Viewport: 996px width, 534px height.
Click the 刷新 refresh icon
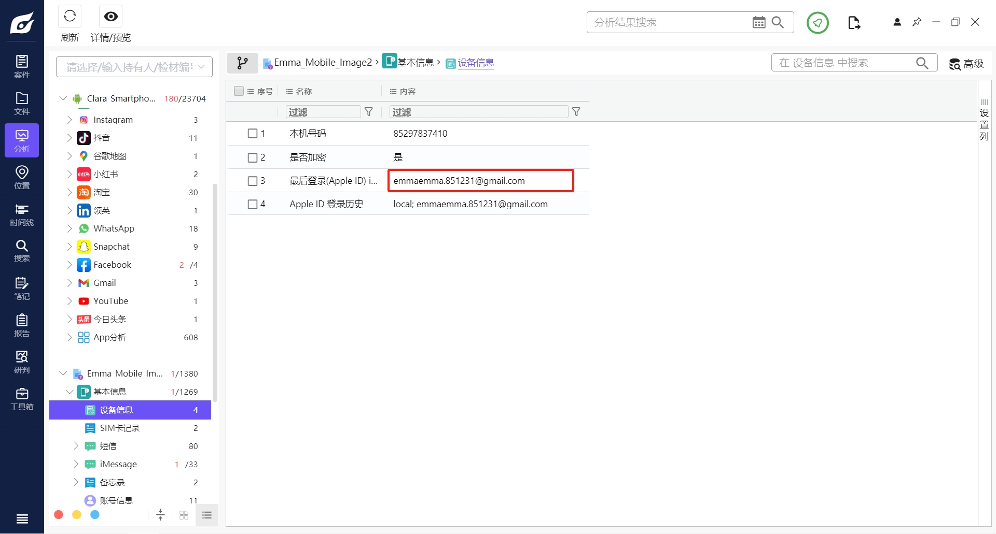click(x=70, y=17)
